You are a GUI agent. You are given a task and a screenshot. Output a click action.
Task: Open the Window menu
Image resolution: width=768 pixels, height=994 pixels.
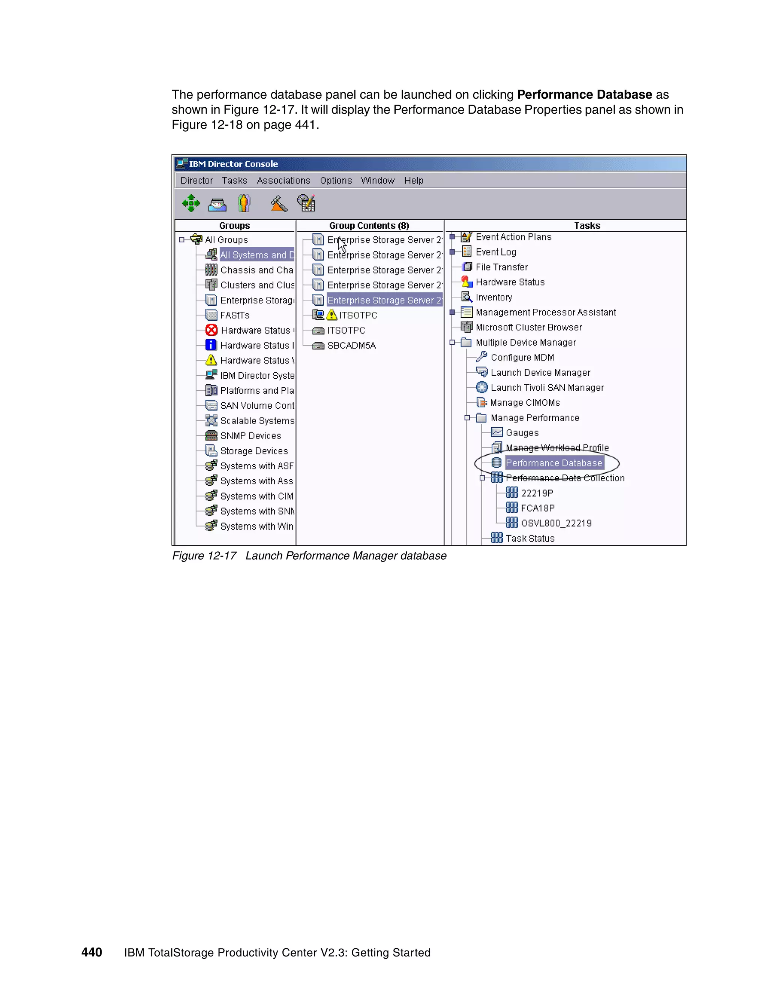click(x=378, y=180)
